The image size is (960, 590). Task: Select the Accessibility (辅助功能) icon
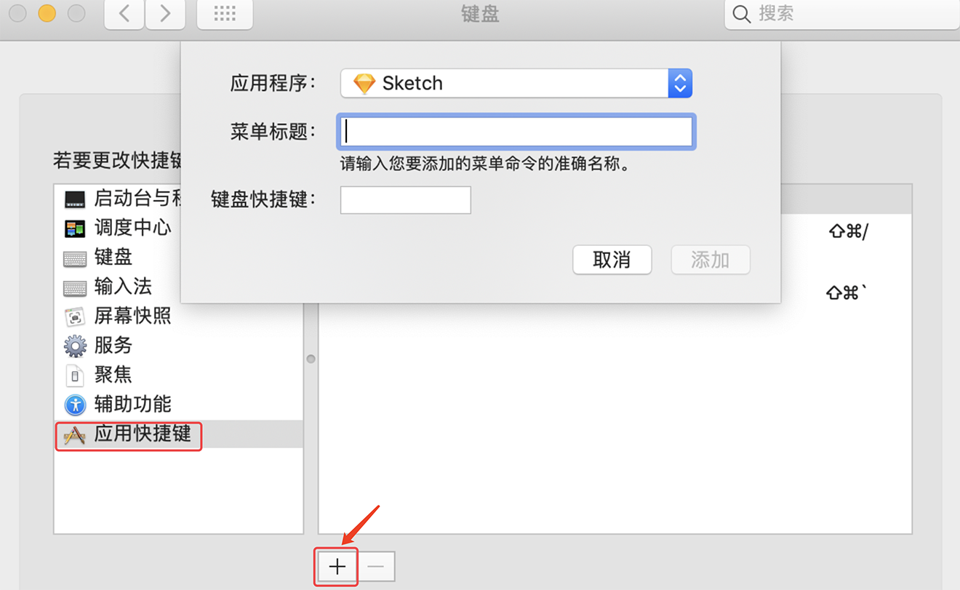[x=75, y=404]
